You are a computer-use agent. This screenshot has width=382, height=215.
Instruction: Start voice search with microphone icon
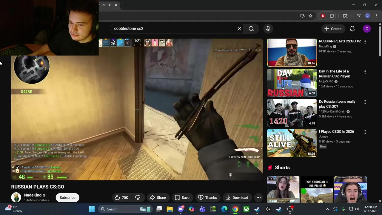click(x=268, y=29)
